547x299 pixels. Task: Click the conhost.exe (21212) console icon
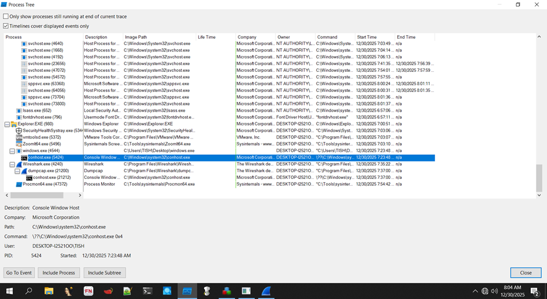pos(30,178)
